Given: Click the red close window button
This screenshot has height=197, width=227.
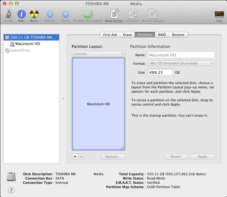Looking at the screenshot, I should [x=5, y=4].
